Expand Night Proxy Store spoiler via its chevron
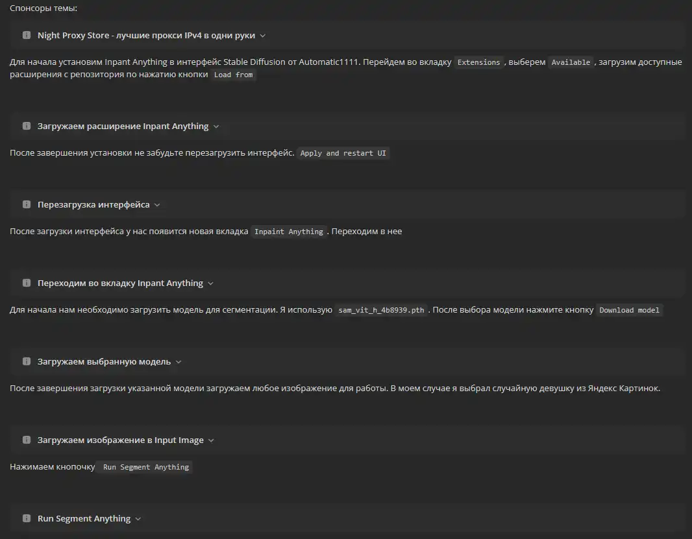 (262, 36)
